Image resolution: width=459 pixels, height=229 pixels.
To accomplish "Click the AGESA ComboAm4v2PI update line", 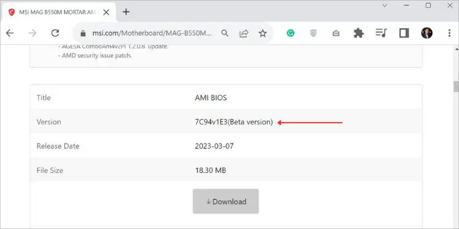I will pyautogui.click(x=113, y=47).
